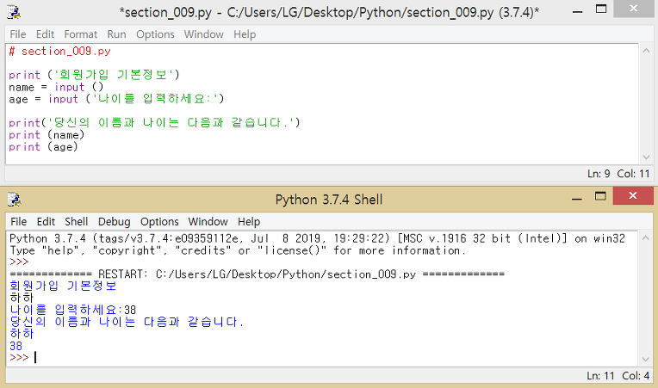Maximize the Python 3.7.4 Shell window
The height and width of the screenshot is (388, 658).
coord(600,196)
